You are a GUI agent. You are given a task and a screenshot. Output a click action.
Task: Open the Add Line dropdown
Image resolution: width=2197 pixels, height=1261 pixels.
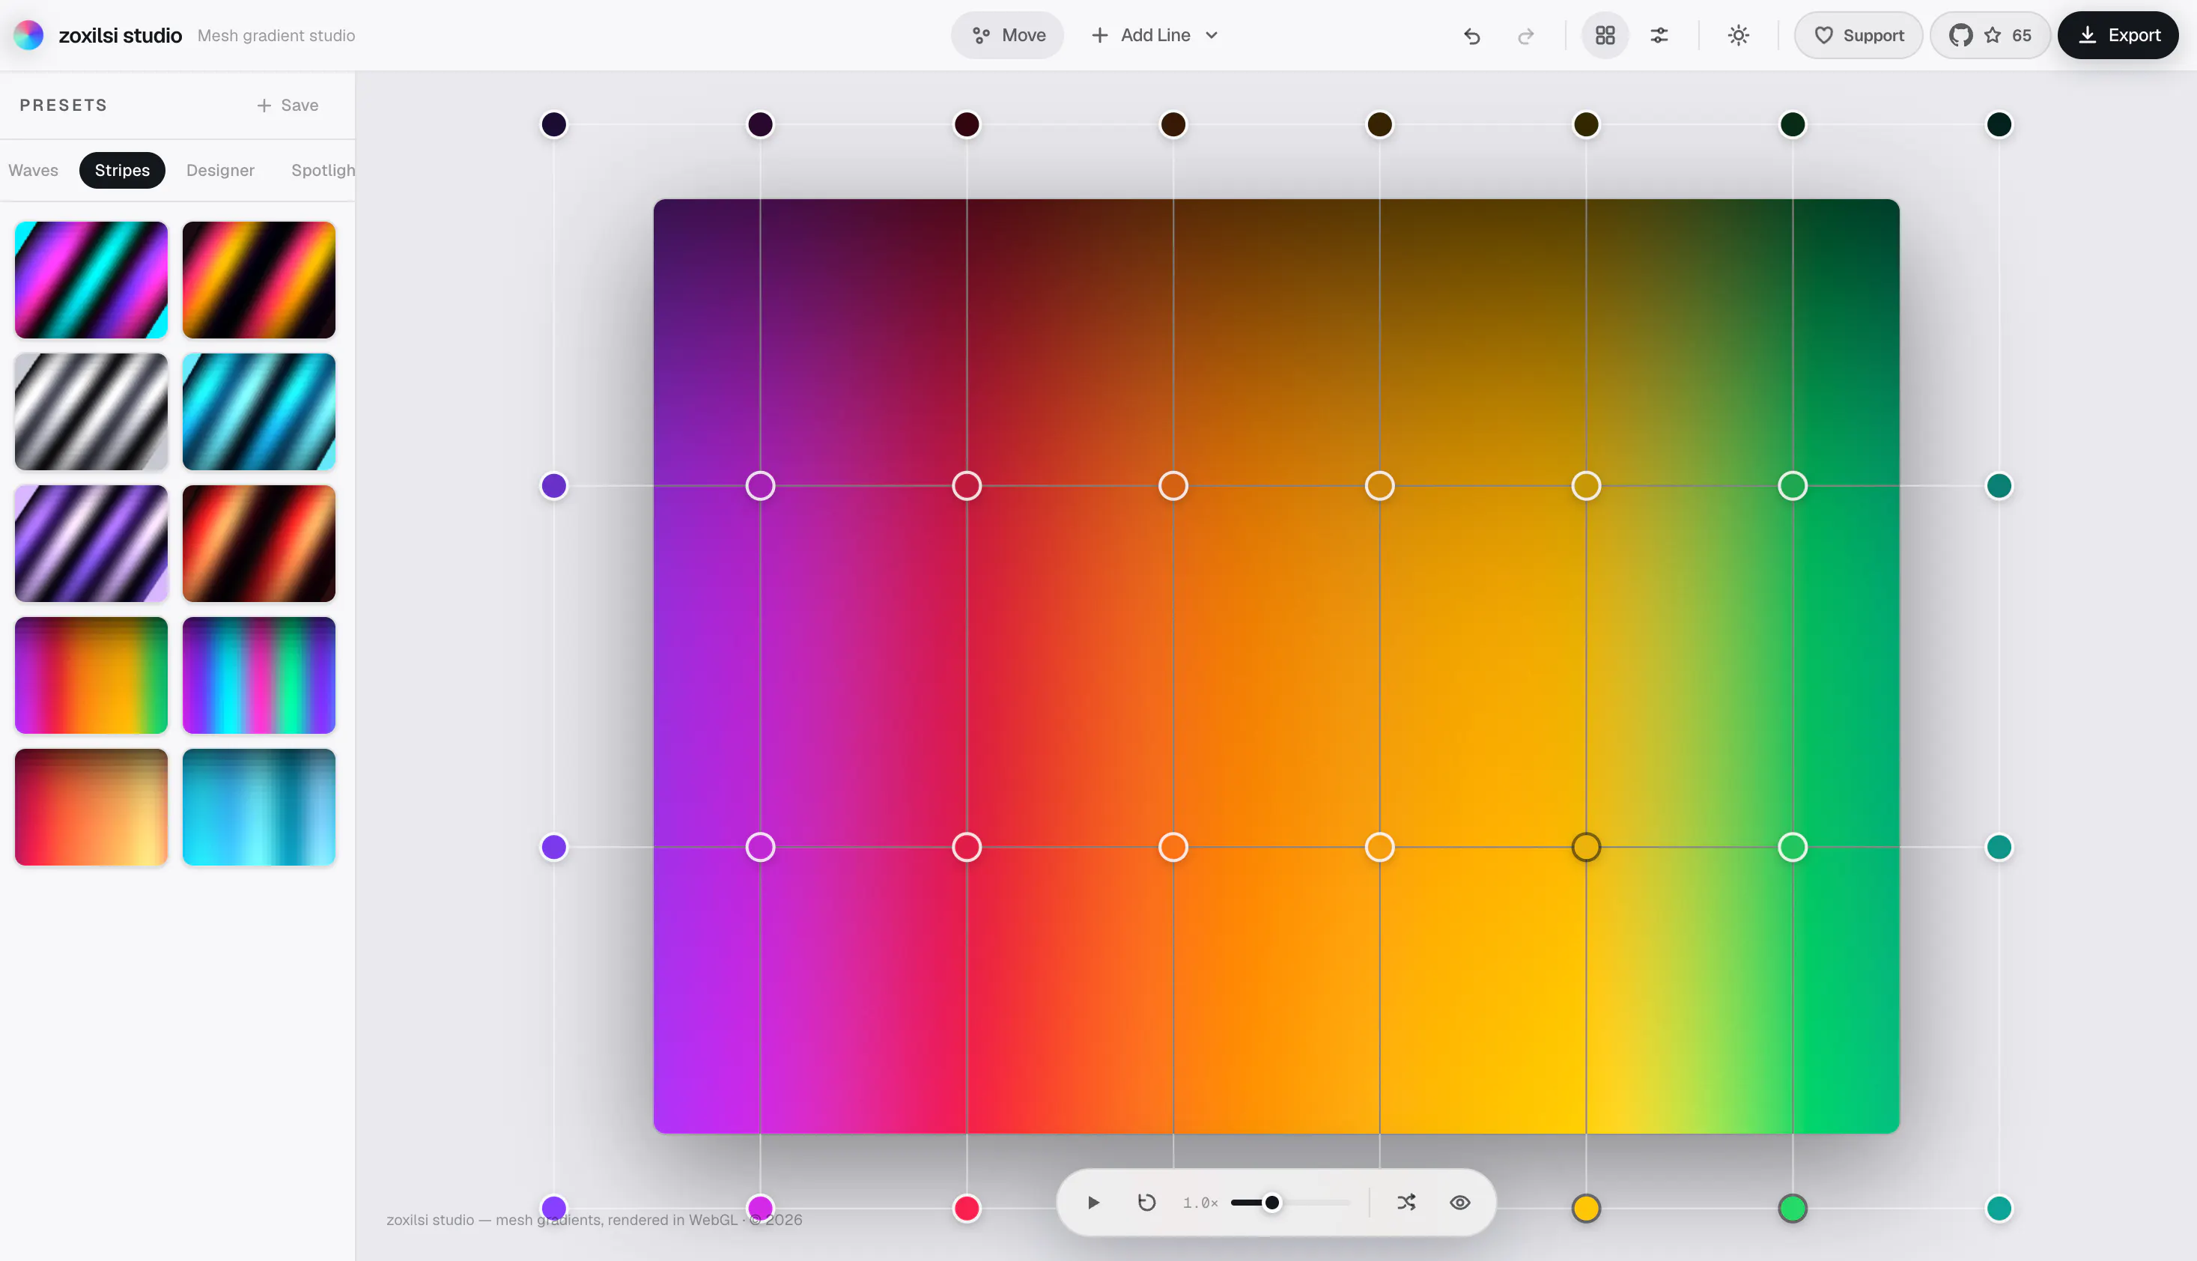1155,35
